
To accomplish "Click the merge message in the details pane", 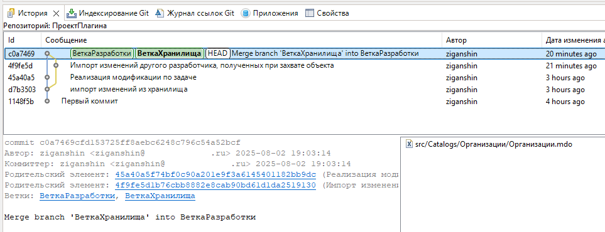I will [130, 218].
